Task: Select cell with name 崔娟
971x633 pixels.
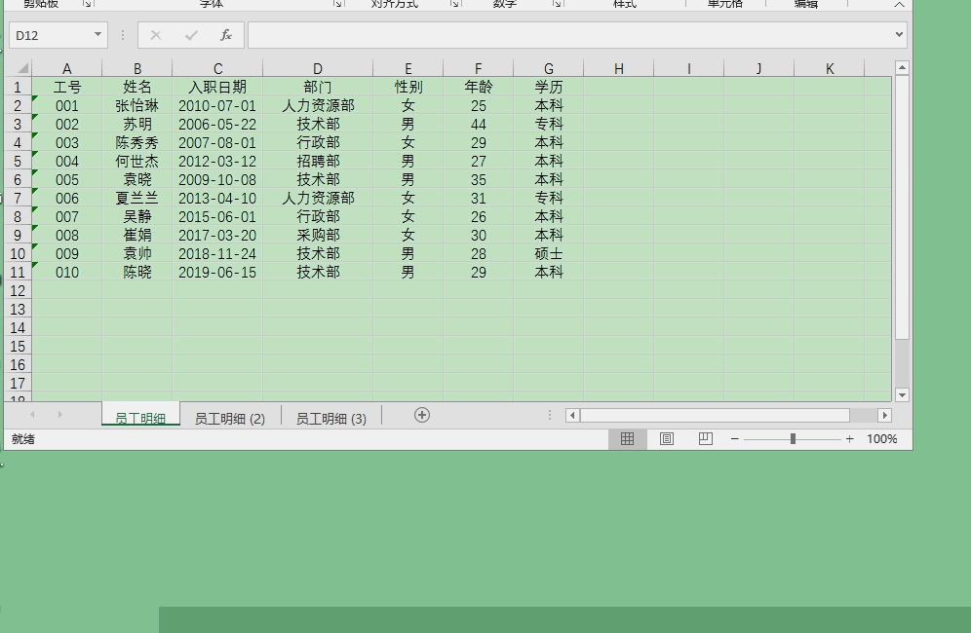Action: 136,235
